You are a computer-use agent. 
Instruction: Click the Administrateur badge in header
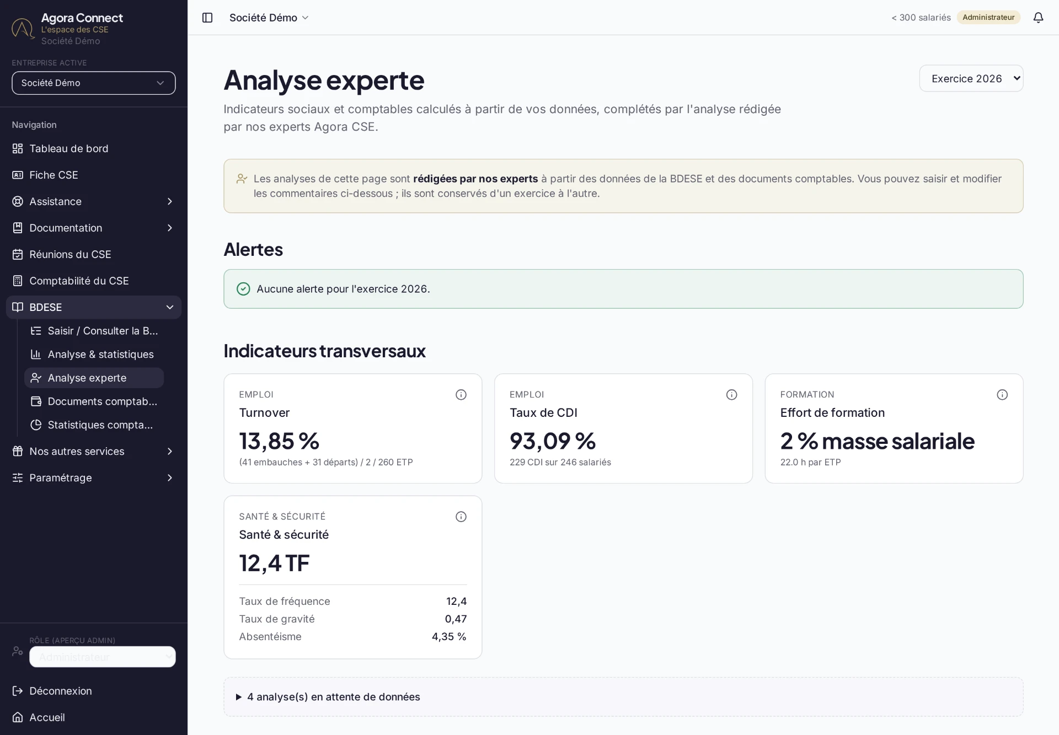click(988, 18)
